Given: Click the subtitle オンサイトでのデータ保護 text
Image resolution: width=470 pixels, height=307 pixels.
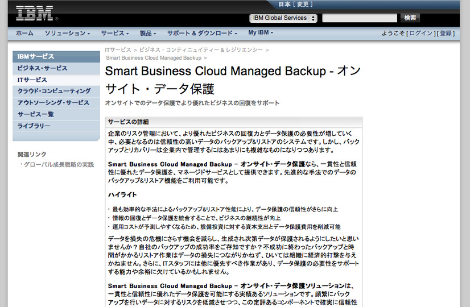Looking at the screenshot, I should [x=192, y=103].
